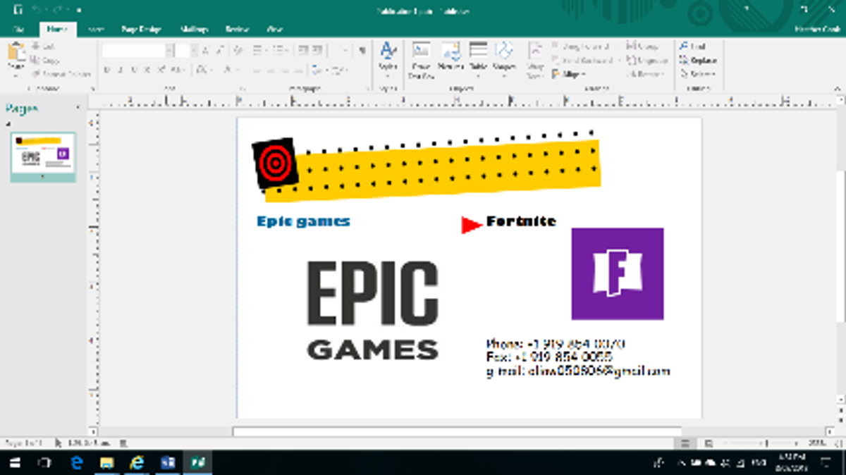The width and height of the screenshot is (846, 475).
Task: Expand the Paragraph group dialog launcher
Action: point(368,89)
